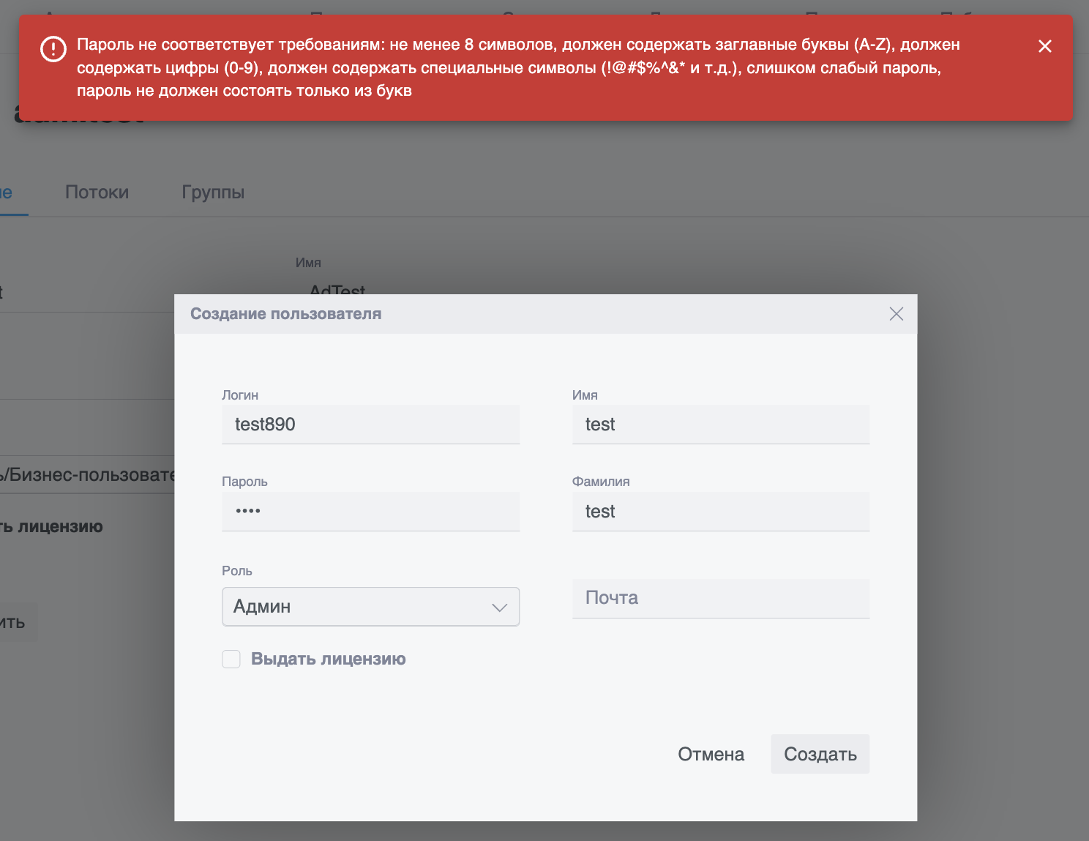The image size is (1089, 841).
Task: Focus the empty Почта email field
Action: [x=720, y=598]
